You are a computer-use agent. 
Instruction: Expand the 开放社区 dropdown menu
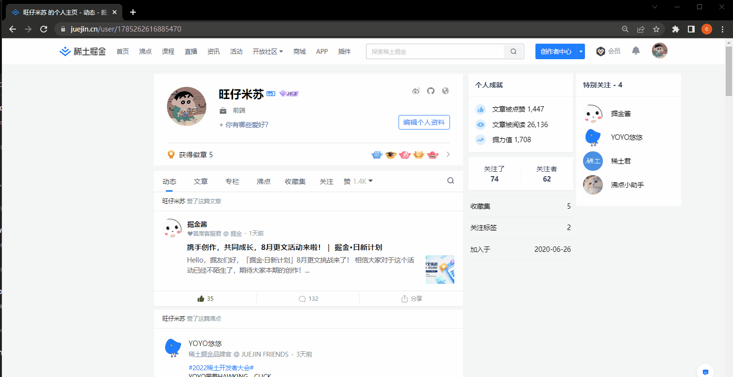[x=267, y=51]
